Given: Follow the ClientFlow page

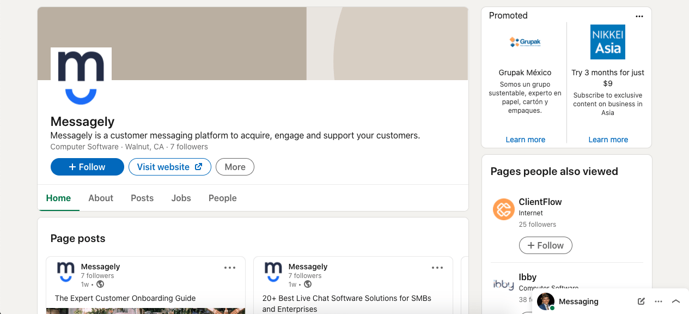Looking at the screenshot, I should (545, 245).
